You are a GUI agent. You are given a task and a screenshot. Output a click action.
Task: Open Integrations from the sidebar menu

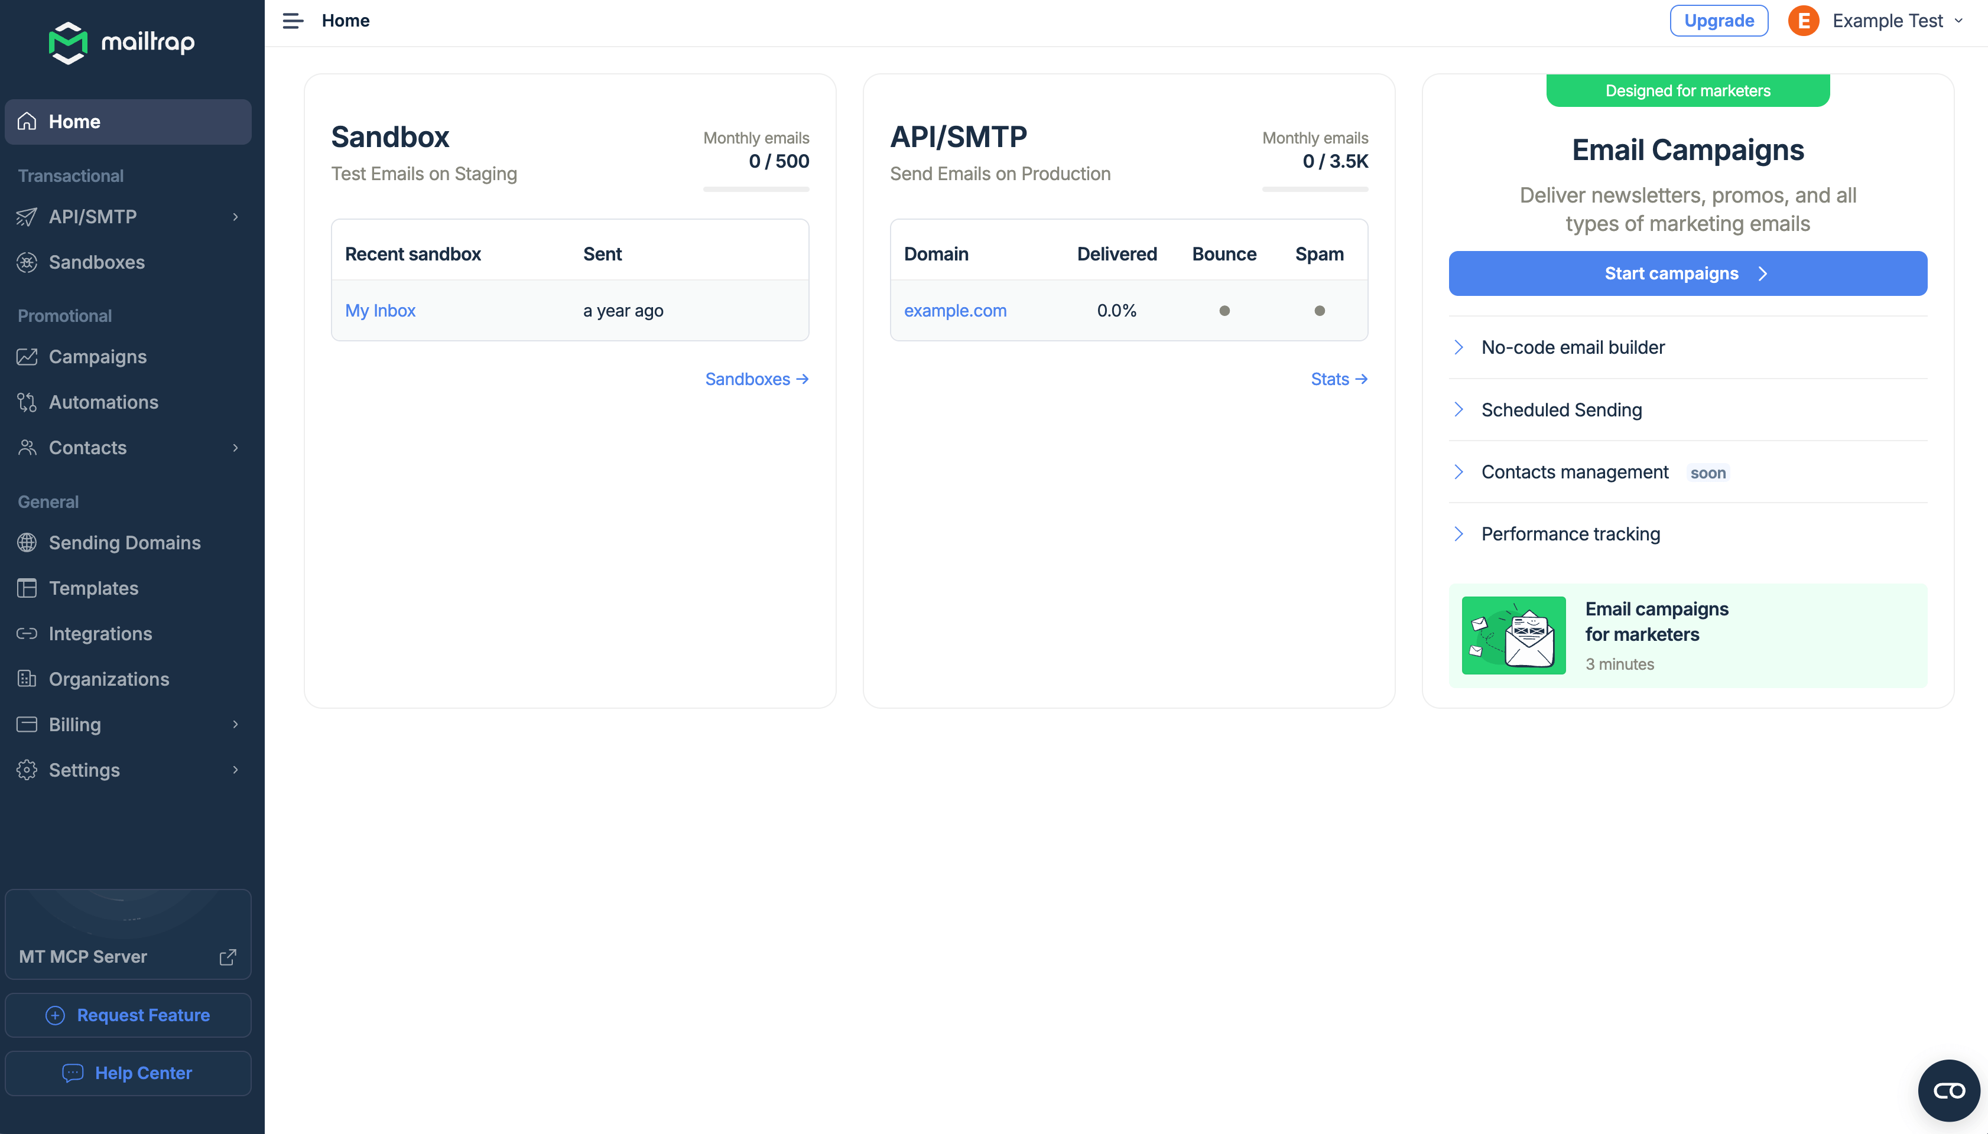point(128,633)
